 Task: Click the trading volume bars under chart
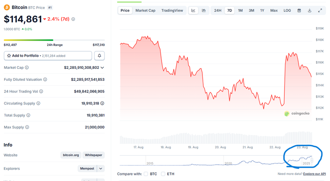click(x=216, y=138)
